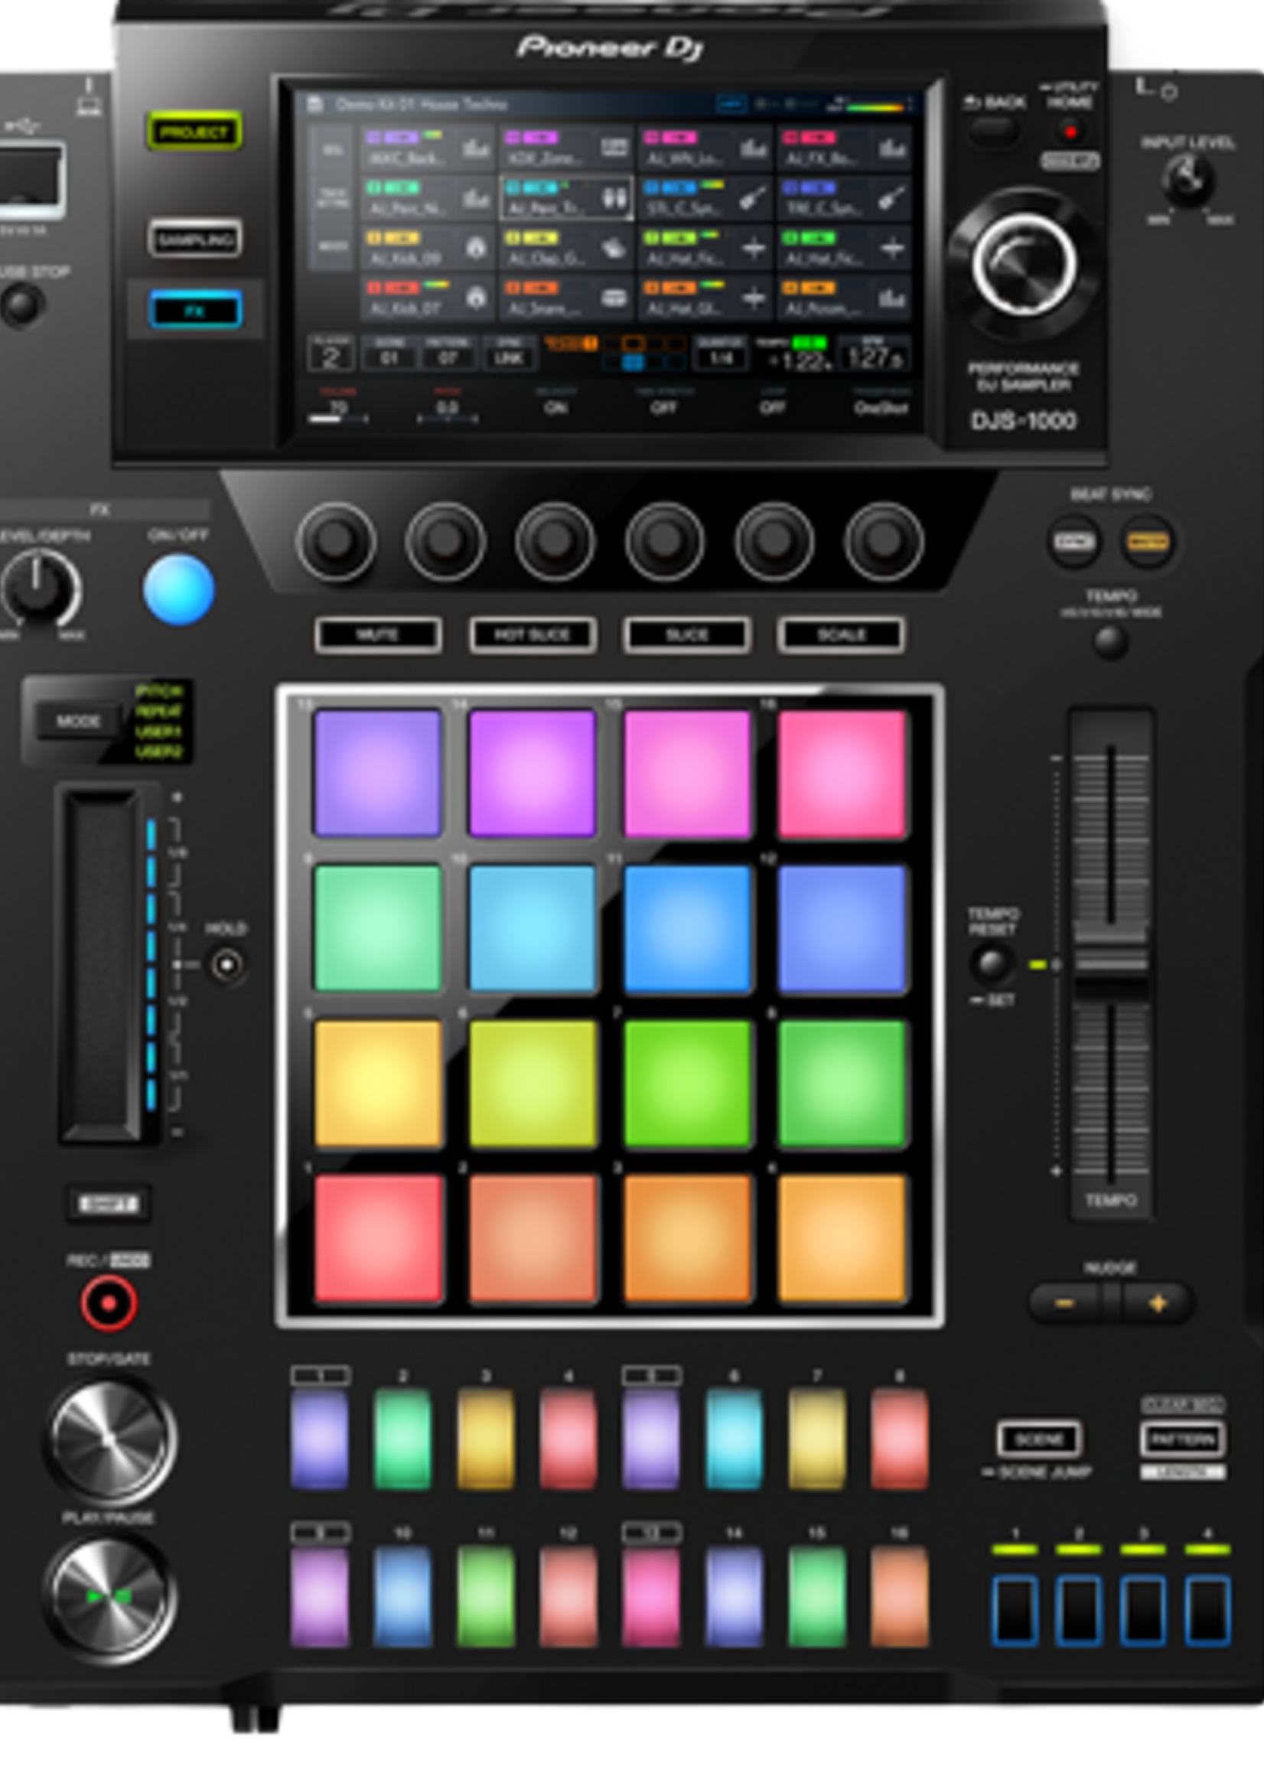Switch pad mode to MUTE
This screenshot has height=1770, width=1264.
click(378, 635)
